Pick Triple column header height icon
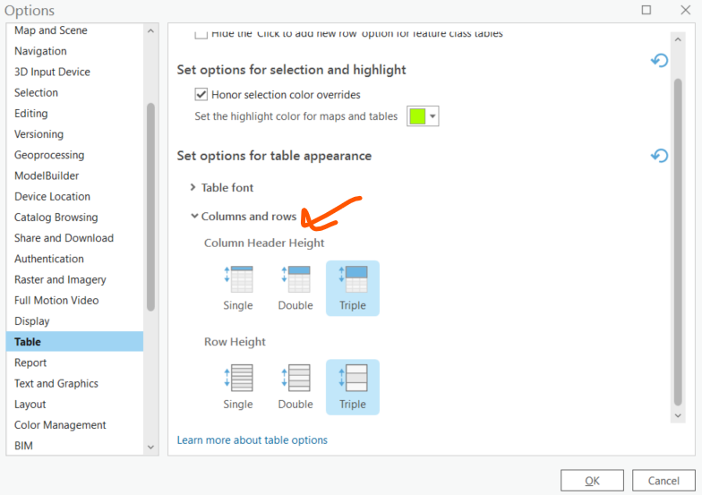The image size is (702, 495). click(353, 279)
